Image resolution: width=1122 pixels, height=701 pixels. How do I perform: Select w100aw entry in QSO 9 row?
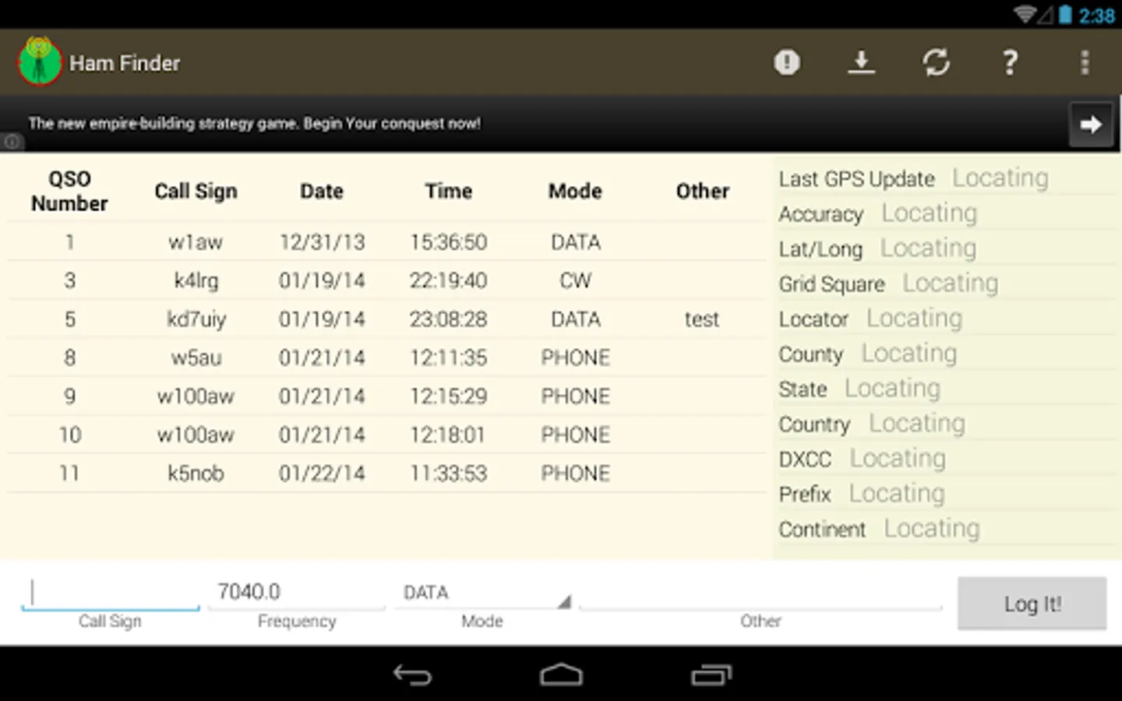[x=196, y=396]
